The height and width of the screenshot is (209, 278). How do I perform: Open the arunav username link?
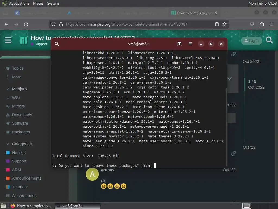[x=108, y=170]
